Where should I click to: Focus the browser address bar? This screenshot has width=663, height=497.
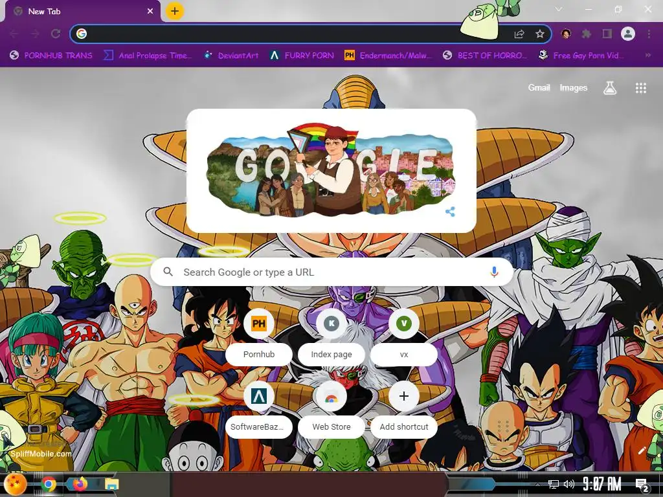(x=311, y=34)
